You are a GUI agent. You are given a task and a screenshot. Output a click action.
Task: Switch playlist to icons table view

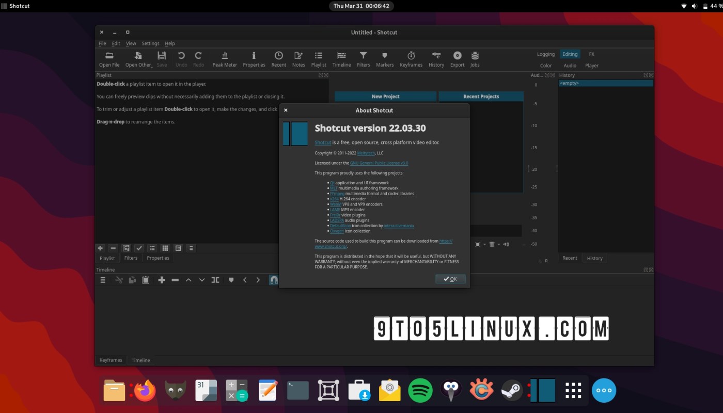point(178,248)
